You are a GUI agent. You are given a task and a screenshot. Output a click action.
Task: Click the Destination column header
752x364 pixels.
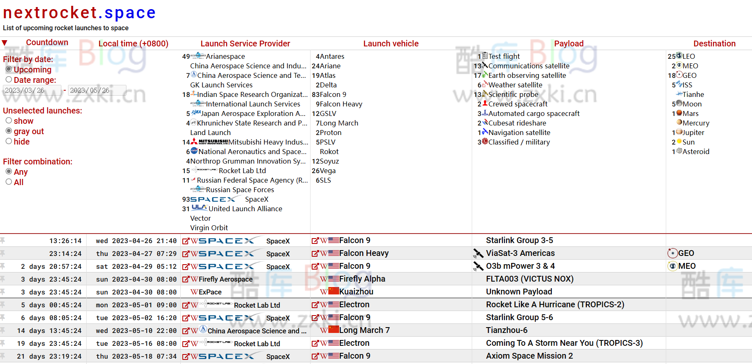(714, 43)
